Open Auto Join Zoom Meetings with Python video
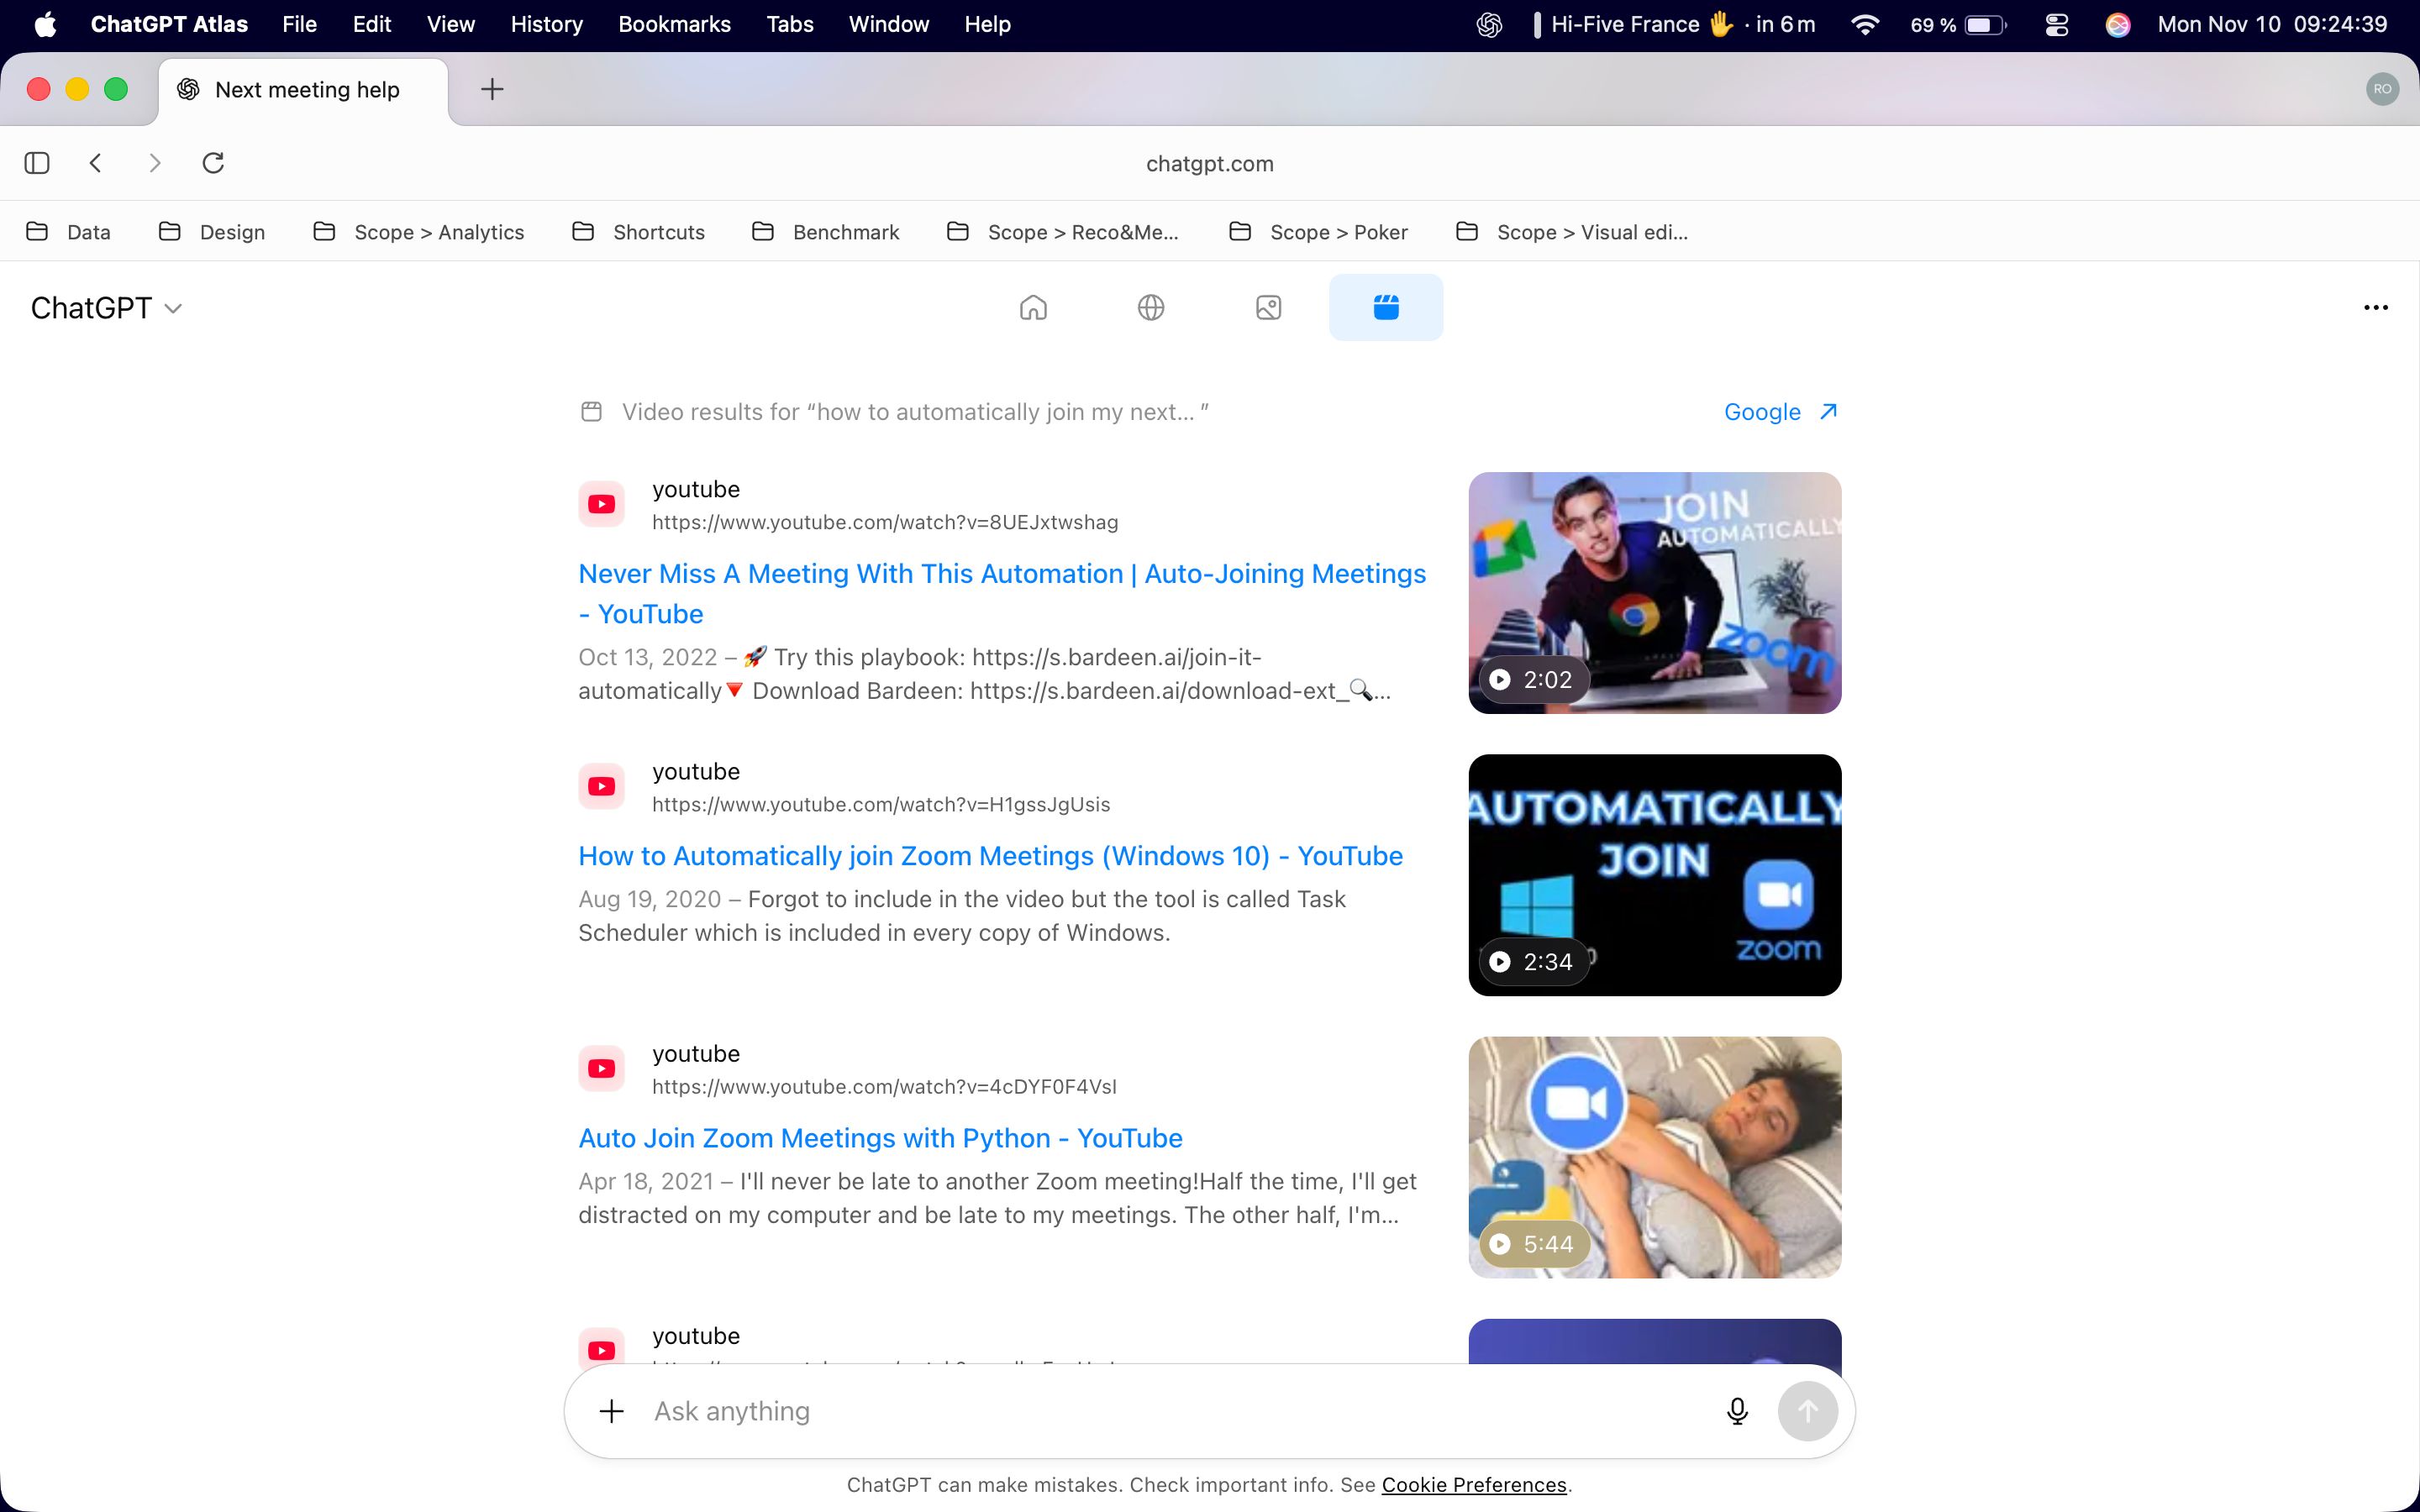 click(x=879, y=1137)
